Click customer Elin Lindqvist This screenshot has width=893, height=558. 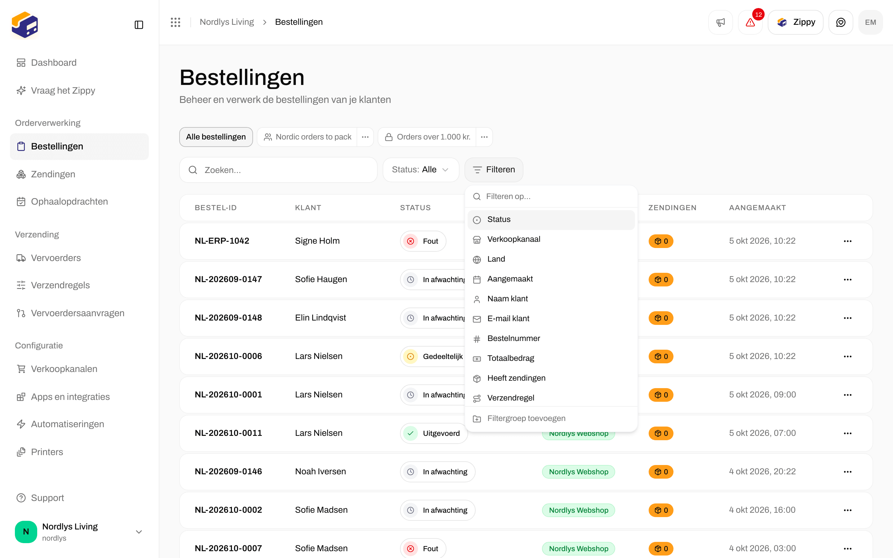320,318
